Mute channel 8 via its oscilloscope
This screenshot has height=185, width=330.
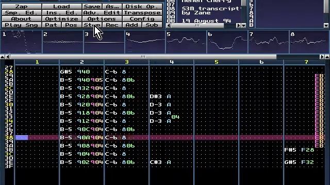[x=310, y=42]
